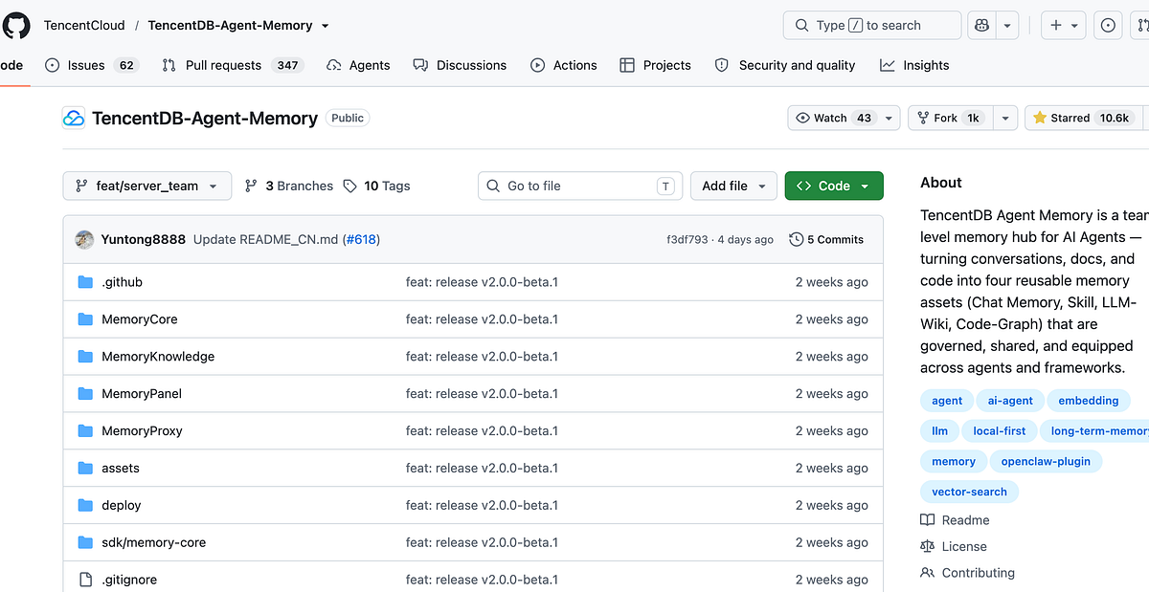Open the 10 Tags link
Viewport: 1149px width, 592px height.
377,186
